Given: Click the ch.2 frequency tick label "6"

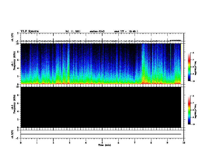Looking at the screenshot, I should click(18, 103).
